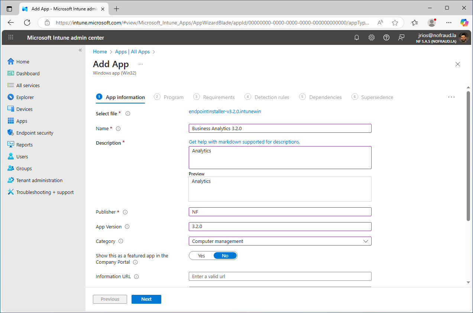Show info tooltip for Category
This screenshot has height=313, width=473.
tap(121, 241)
